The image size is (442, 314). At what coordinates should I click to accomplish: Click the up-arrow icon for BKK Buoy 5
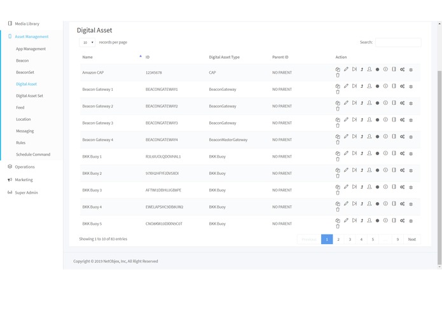(362, 221)
